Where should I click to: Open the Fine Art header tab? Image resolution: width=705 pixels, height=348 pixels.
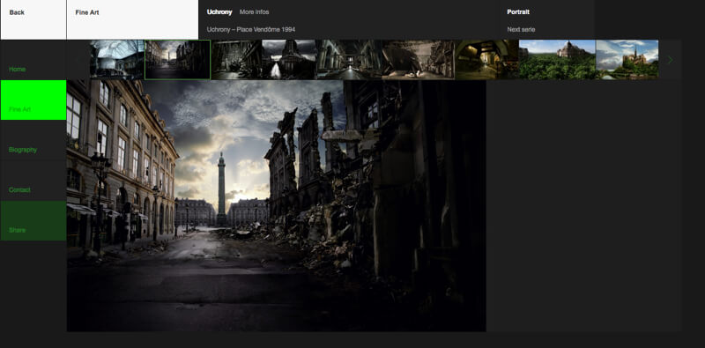pos(133,19)
